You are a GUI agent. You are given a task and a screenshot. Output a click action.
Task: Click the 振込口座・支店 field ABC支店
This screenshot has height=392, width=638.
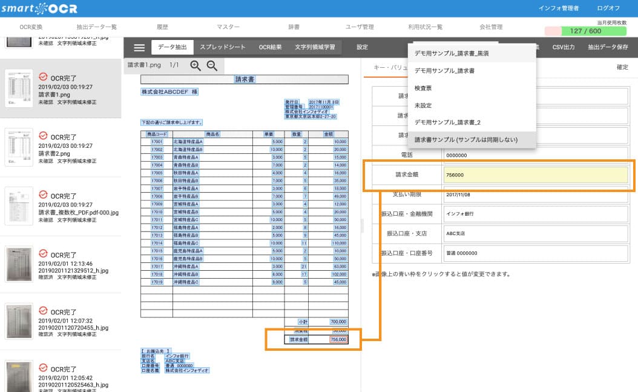point(536,233)
